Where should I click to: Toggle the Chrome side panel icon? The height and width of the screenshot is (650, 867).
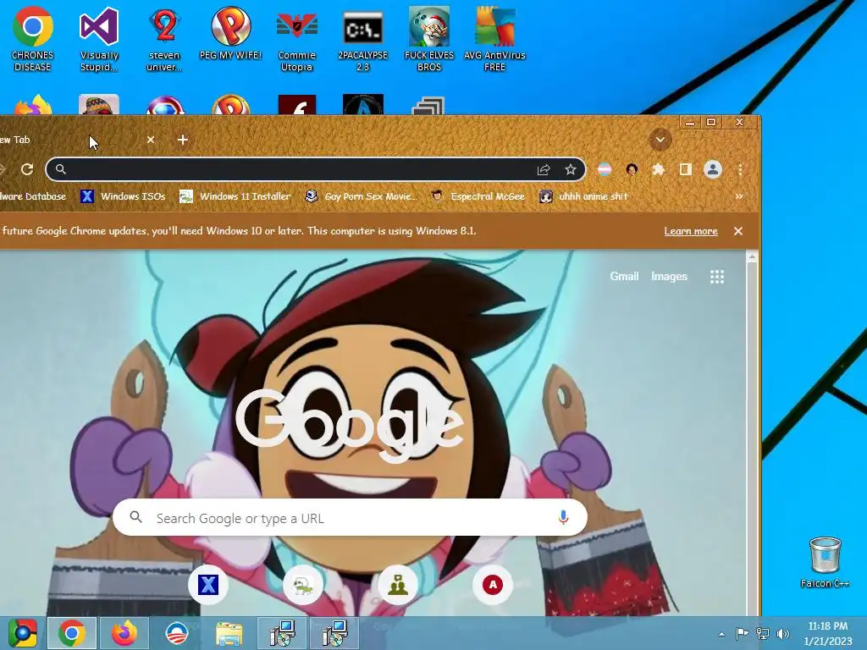686,169
